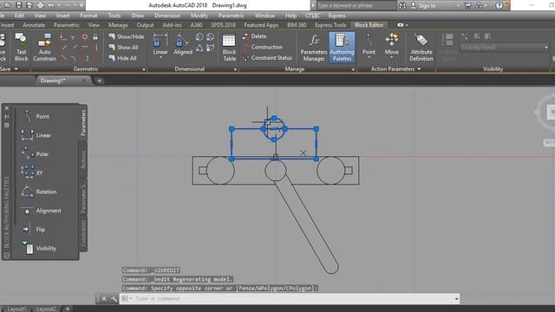The height and width of the screenshot is (312, 555).
Task: Expand Dimensional panel options arrow
Action: coord(235,69)
